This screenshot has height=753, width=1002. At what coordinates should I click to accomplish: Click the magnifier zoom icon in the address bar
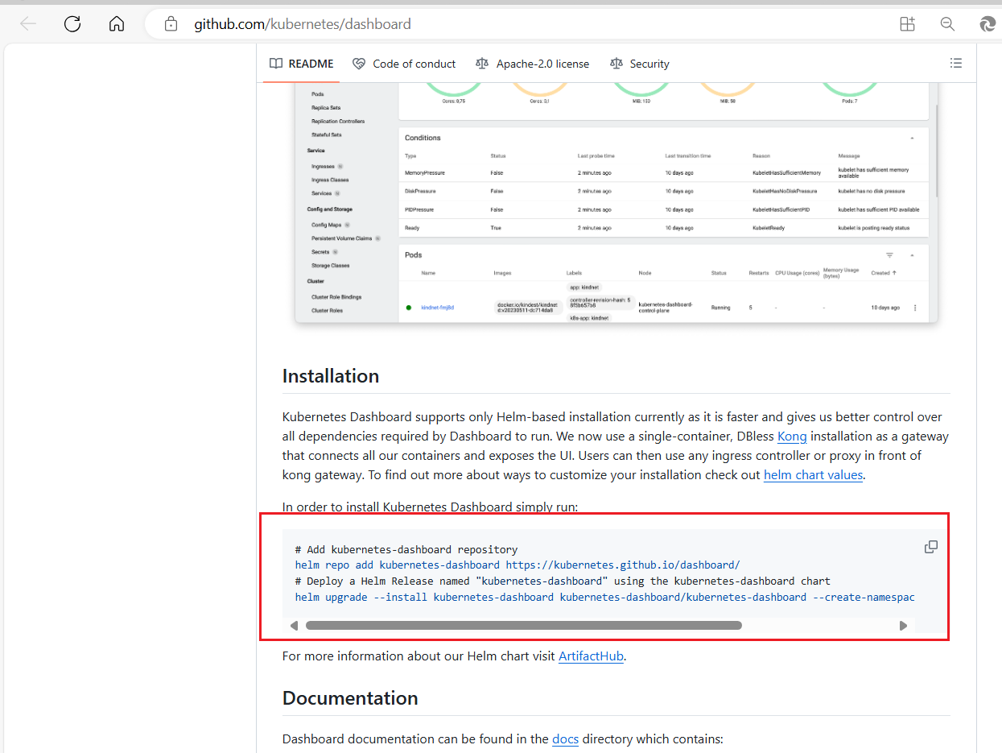(x=948, y=24)
